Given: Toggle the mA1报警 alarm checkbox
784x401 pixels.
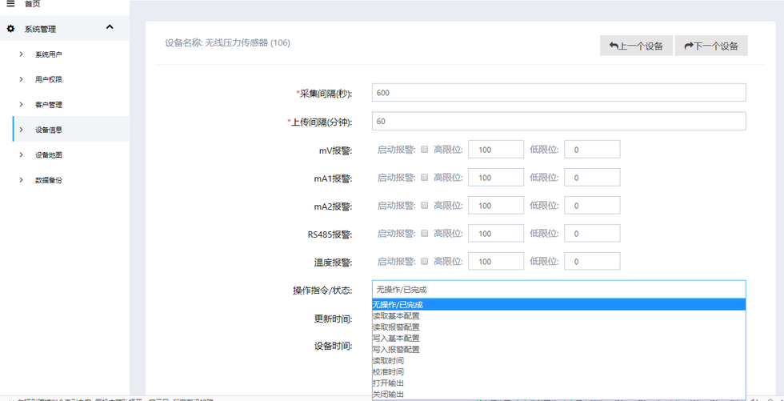Looking at the screenshot, I should (x=425, y=178).
